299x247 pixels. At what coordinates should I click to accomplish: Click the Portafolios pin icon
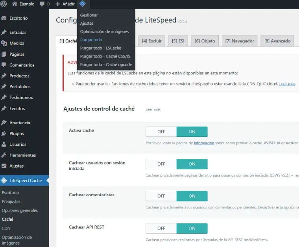(x=4, y=87)
